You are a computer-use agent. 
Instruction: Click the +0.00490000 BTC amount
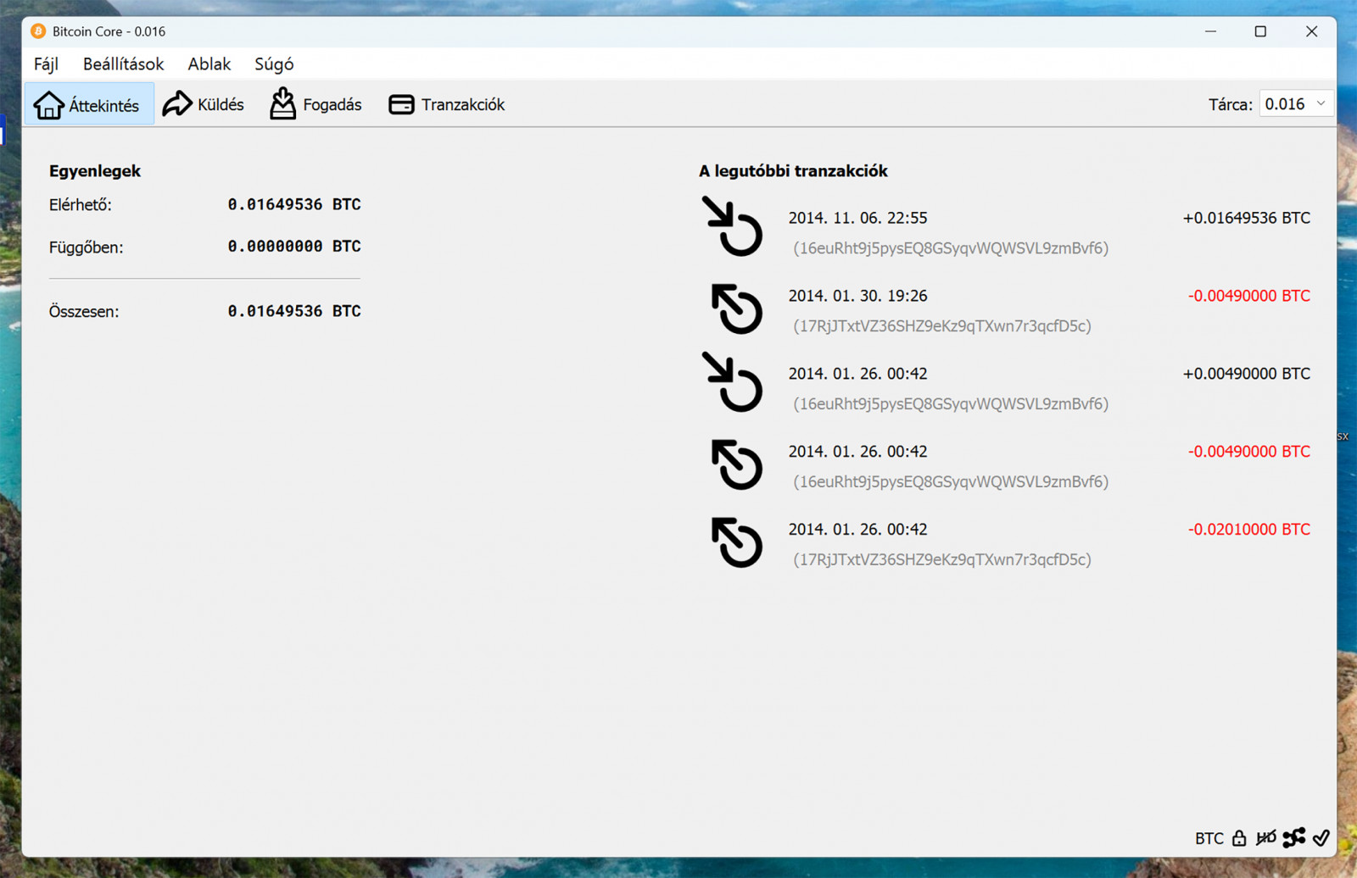pyautogui.click(x=1246, y=374)
